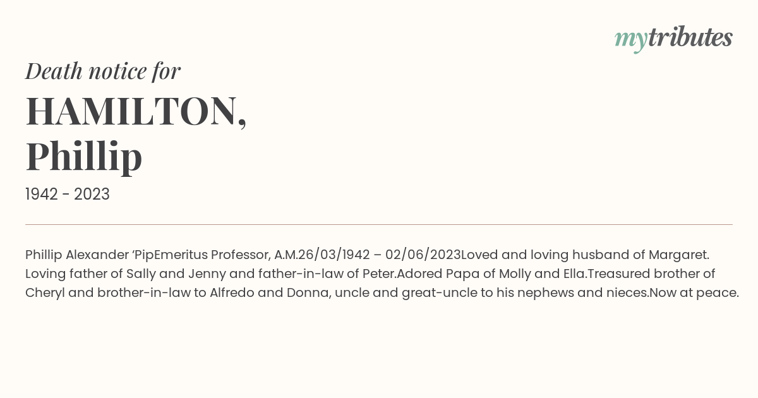The height and width of the screenshot is (398, 758).
Task: Click the "tributes" part of the logo
Action: coord(690,37)
